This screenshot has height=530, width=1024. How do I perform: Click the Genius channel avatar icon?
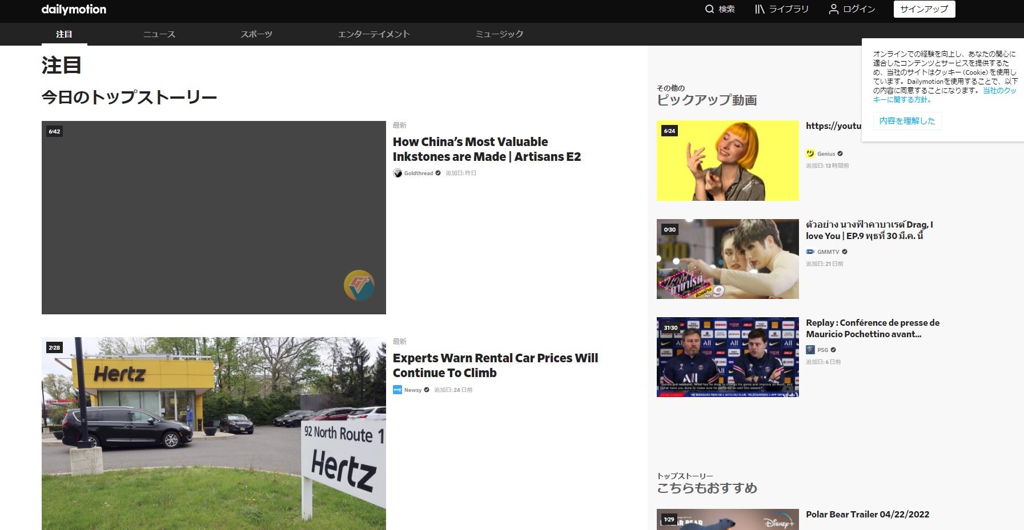tap(810, 153)
